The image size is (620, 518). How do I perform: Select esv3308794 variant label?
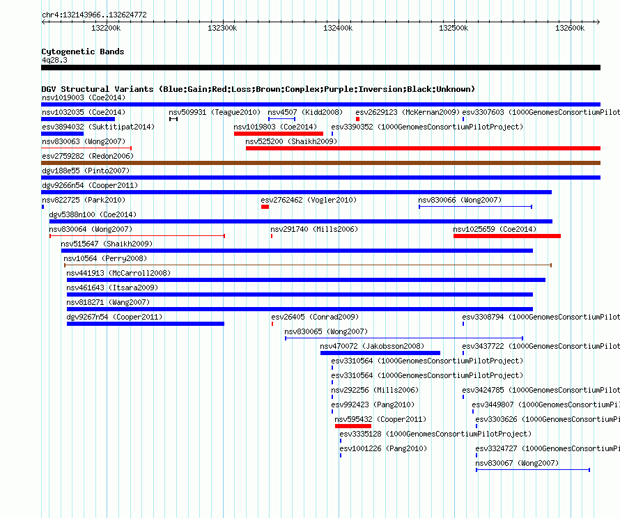tap(541, 317)
